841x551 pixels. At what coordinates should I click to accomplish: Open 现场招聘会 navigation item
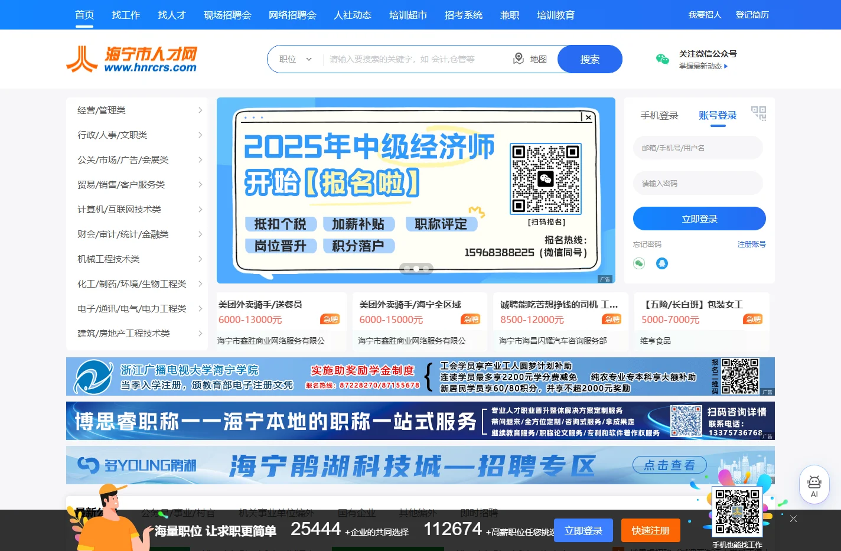pos(227,15)
